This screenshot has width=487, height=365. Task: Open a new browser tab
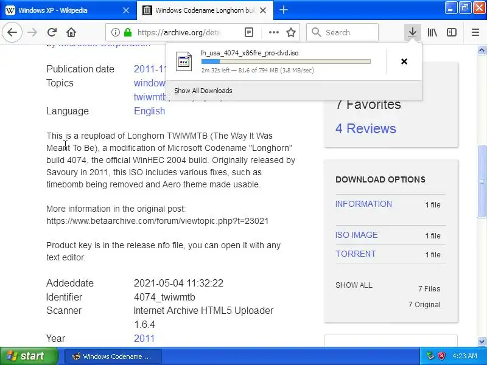tap(283, 10)
